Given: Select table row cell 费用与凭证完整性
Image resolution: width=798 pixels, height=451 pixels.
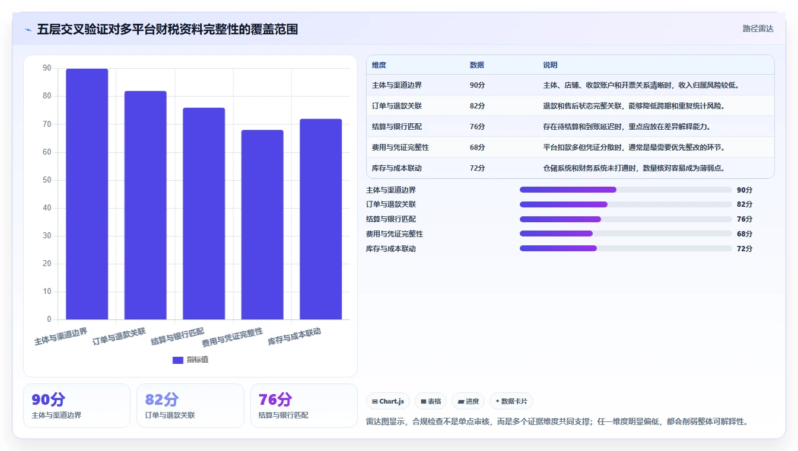Looking at the screenshot, I should tap(400, 148).
